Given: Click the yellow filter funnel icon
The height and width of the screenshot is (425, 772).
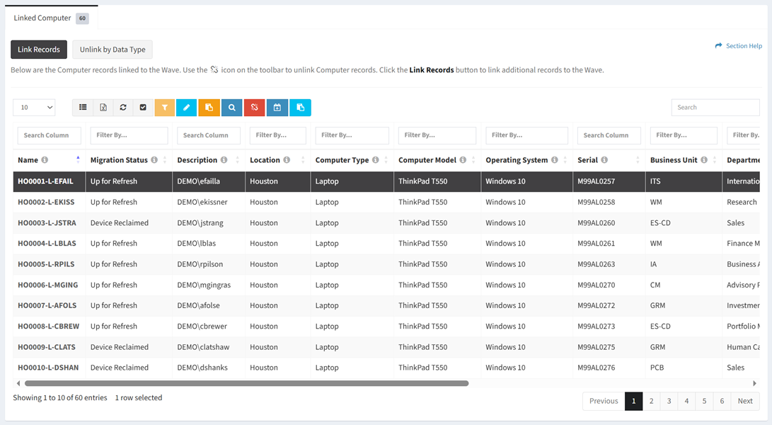Looking at the screenshot, I should [x=164, y=108].
